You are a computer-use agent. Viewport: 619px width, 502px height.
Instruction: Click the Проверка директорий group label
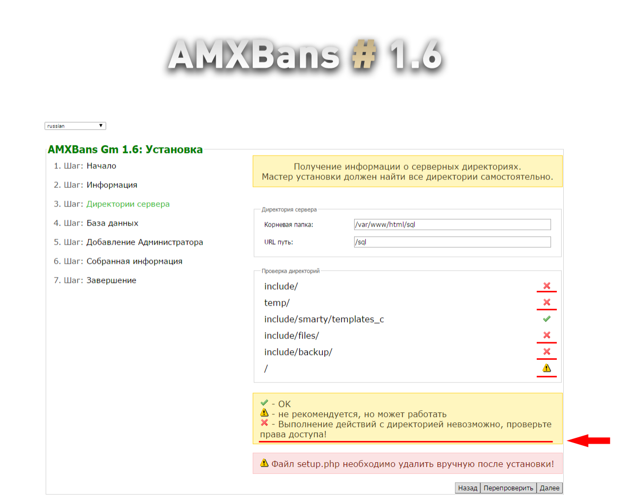click(x=290, y=271)
